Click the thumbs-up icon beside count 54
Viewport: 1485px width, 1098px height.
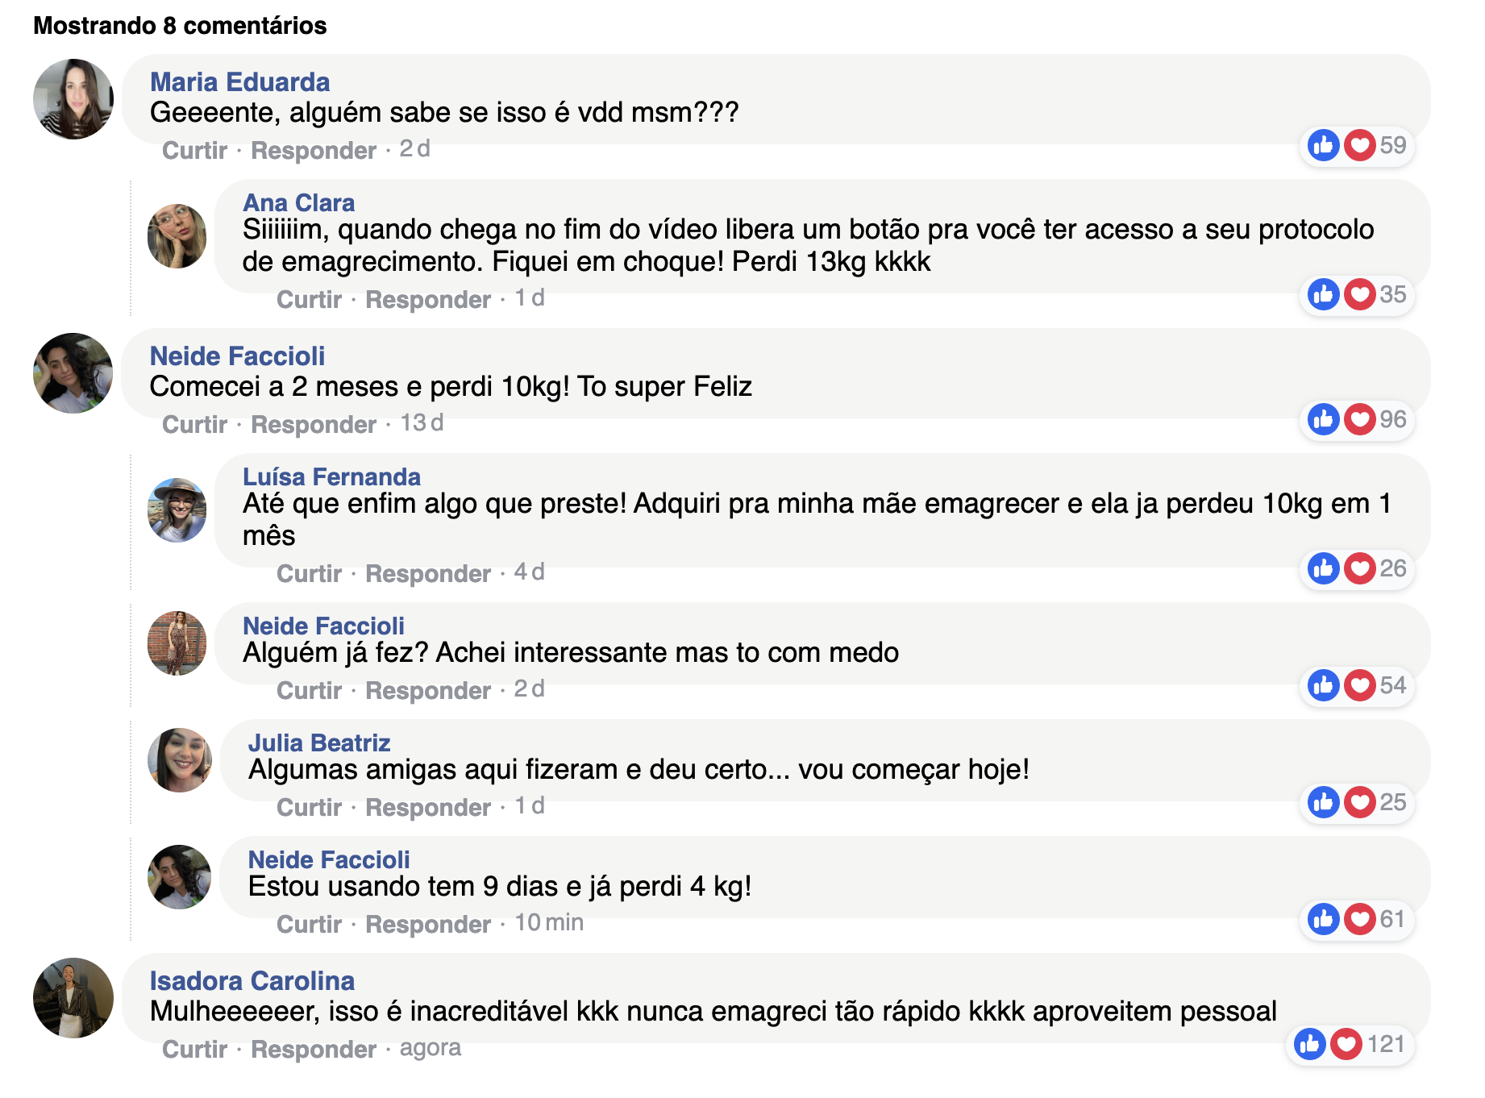point(1323,686)
